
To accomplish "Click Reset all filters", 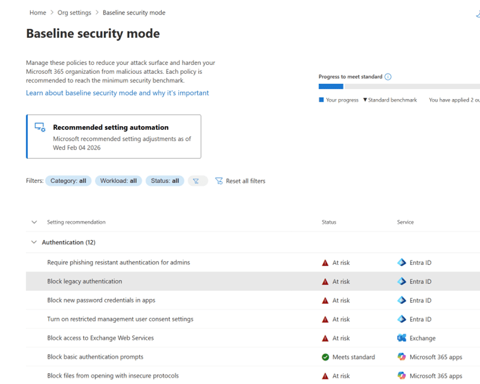I will pos(245,181).
